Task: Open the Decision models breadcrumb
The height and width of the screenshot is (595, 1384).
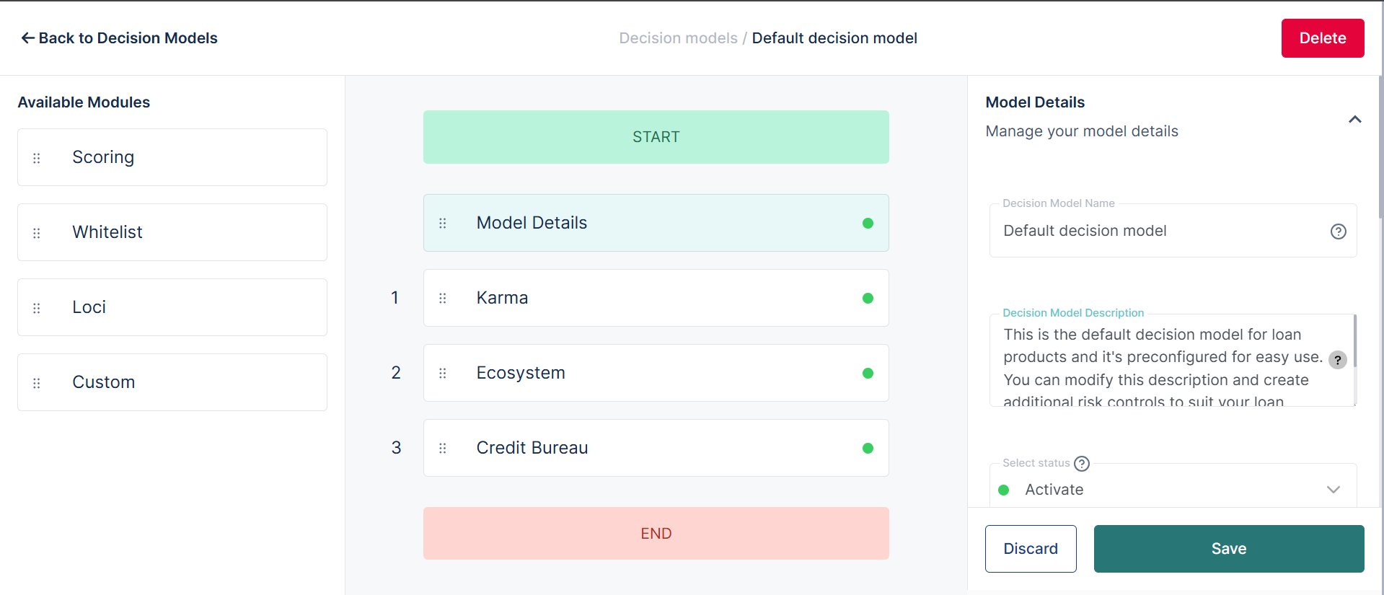Action: [678, 38]
